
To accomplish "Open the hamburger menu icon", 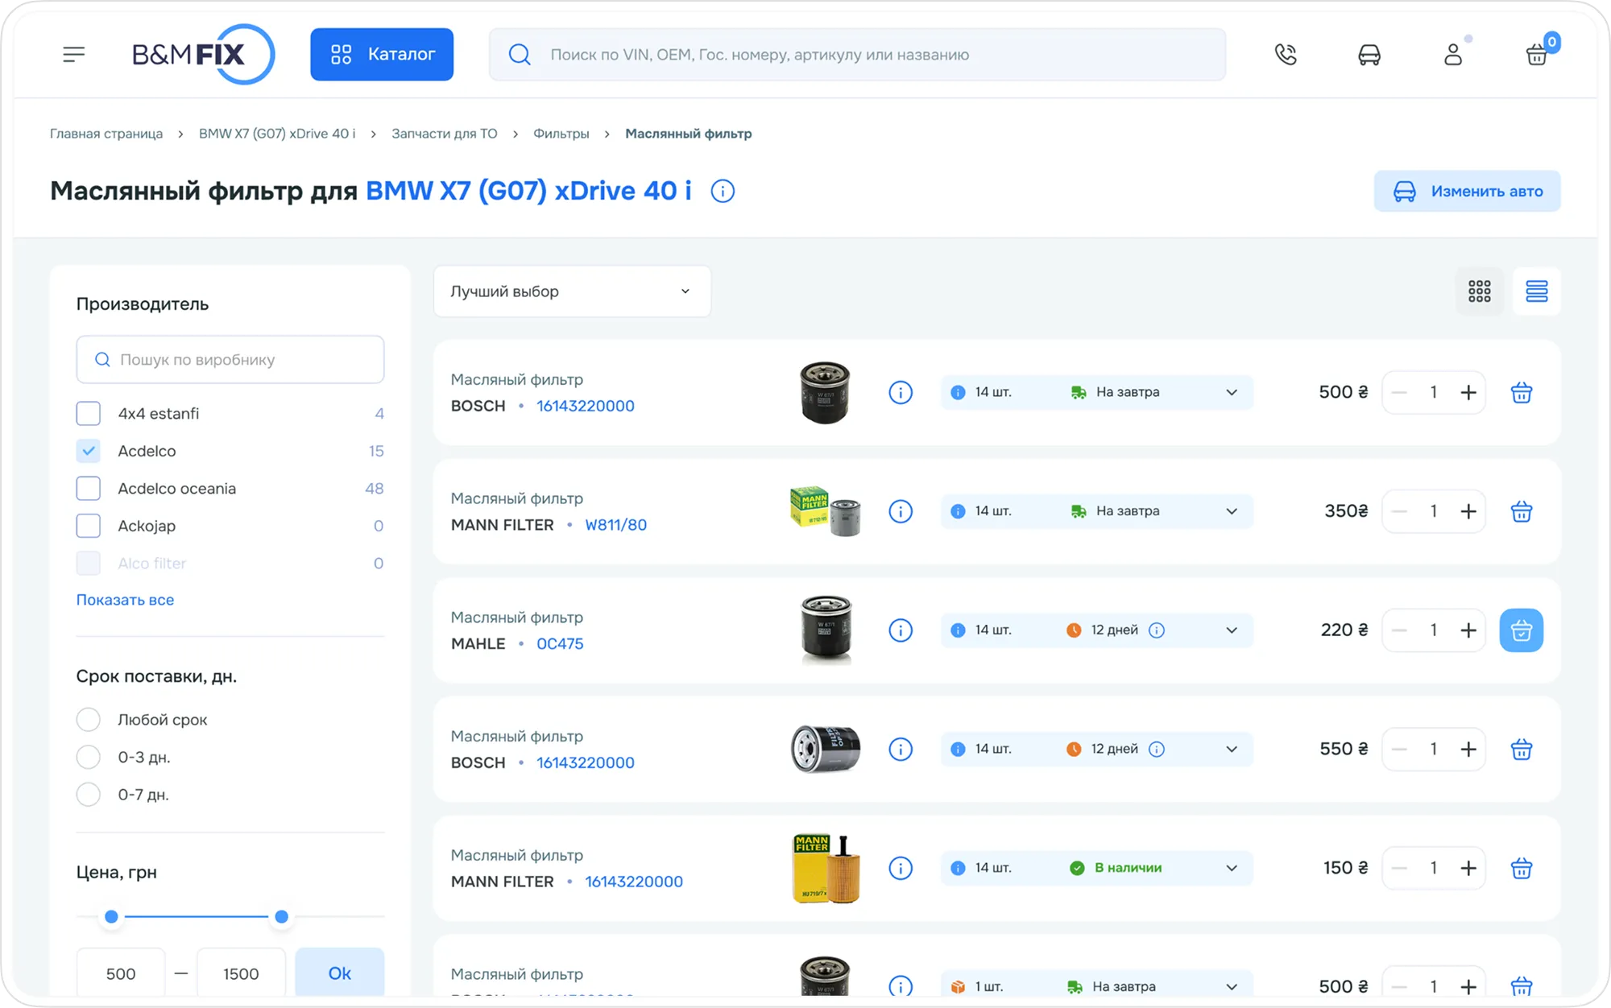I will pyautogui.click(x=73, y=54).
